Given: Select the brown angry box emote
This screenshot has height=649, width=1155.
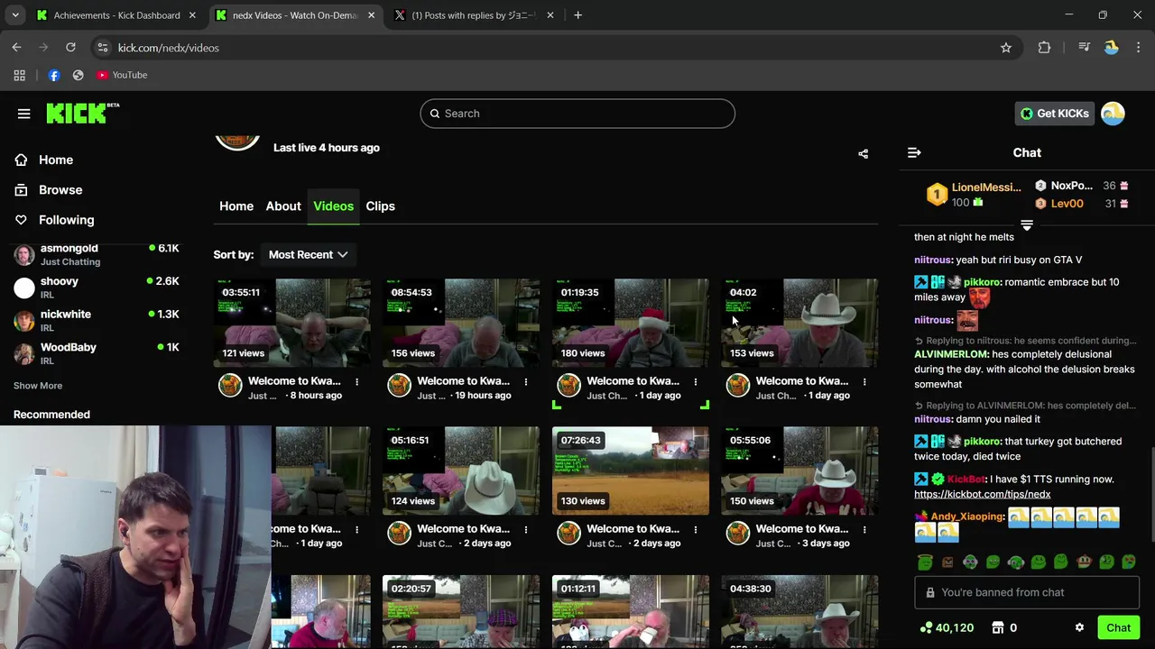Looking at the screenshot, I should [x=947, y=562].
